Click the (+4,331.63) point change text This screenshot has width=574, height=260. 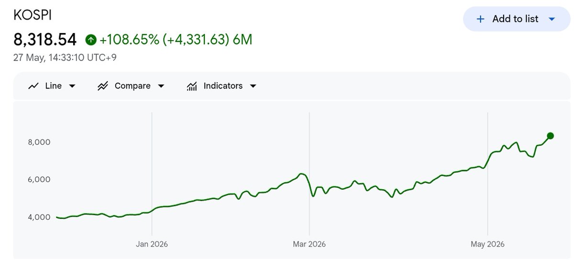pyautogui.click(x=196, y=40)
